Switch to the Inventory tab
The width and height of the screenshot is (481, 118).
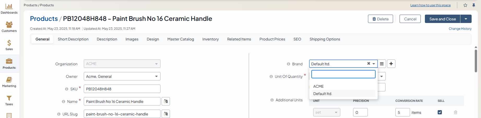(x=210, y=39)
